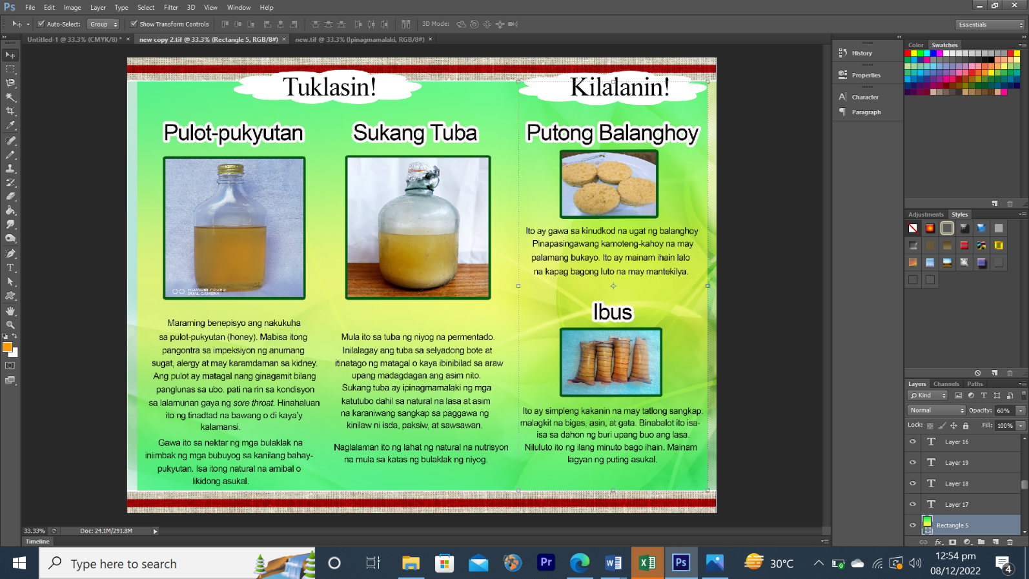Image resolution: width=1029 pixels, height=579 pixels.
Task: Switch to the new.tif document tab
Action: click(360, 39)
